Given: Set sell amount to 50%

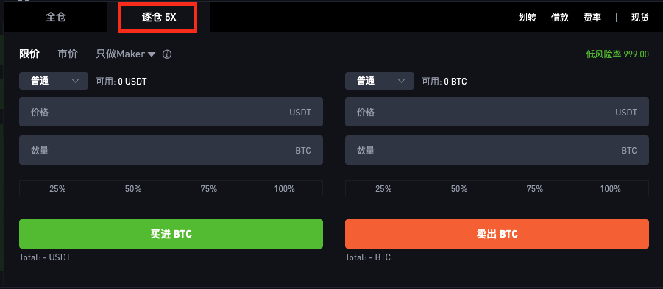Looking at the screenshot, I should tap(459, 188).
